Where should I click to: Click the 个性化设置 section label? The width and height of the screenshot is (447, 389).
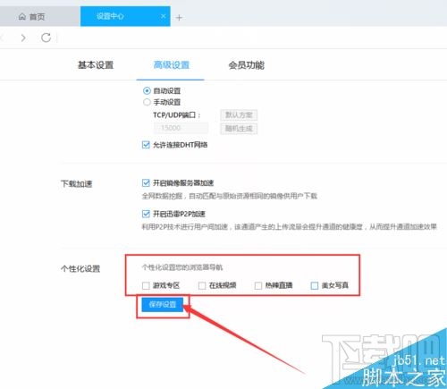pos(80,268)
